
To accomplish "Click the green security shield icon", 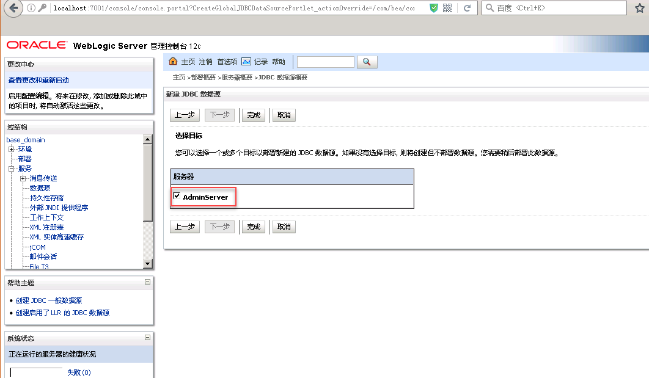I will (x=434, y=8).
